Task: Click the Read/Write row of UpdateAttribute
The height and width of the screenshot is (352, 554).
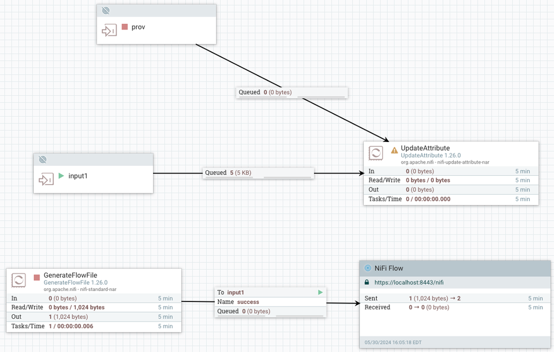Action: coord(451,180)
